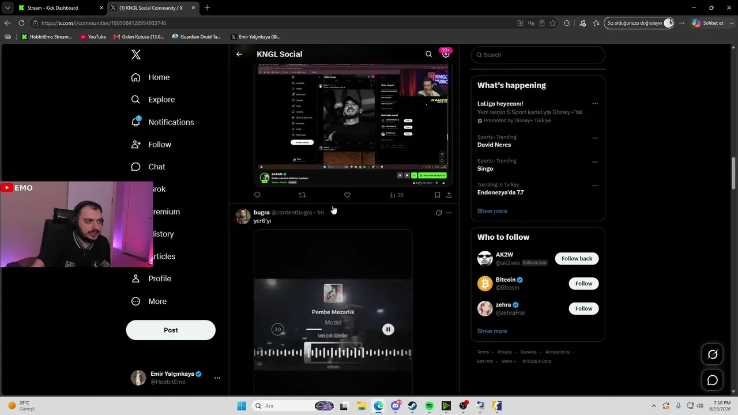Open Windows Start menu
The width and height of the screenshot is (738, 415).
(242, 406)
